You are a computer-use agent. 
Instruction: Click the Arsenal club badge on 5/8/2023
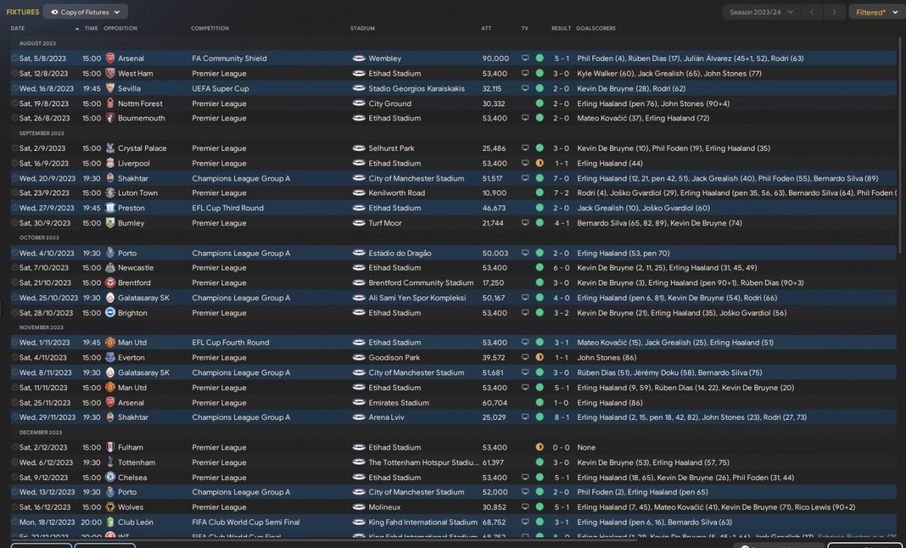110,59
